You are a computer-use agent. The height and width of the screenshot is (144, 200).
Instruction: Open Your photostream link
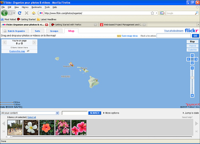click(174, 31)
